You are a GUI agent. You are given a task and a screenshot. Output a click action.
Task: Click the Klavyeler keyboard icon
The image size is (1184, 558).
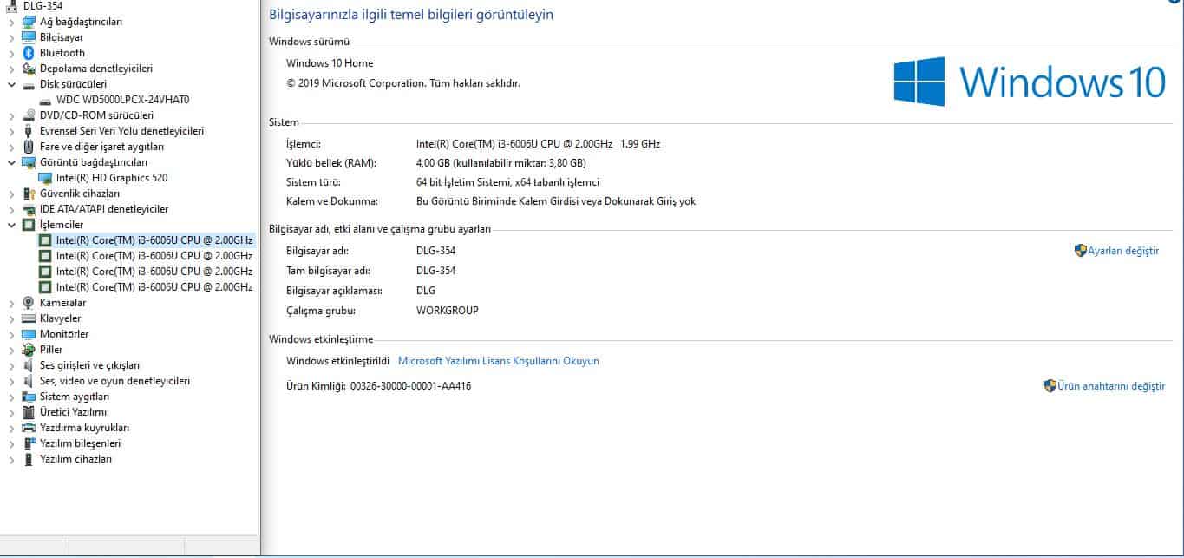(x=29, y=318)
